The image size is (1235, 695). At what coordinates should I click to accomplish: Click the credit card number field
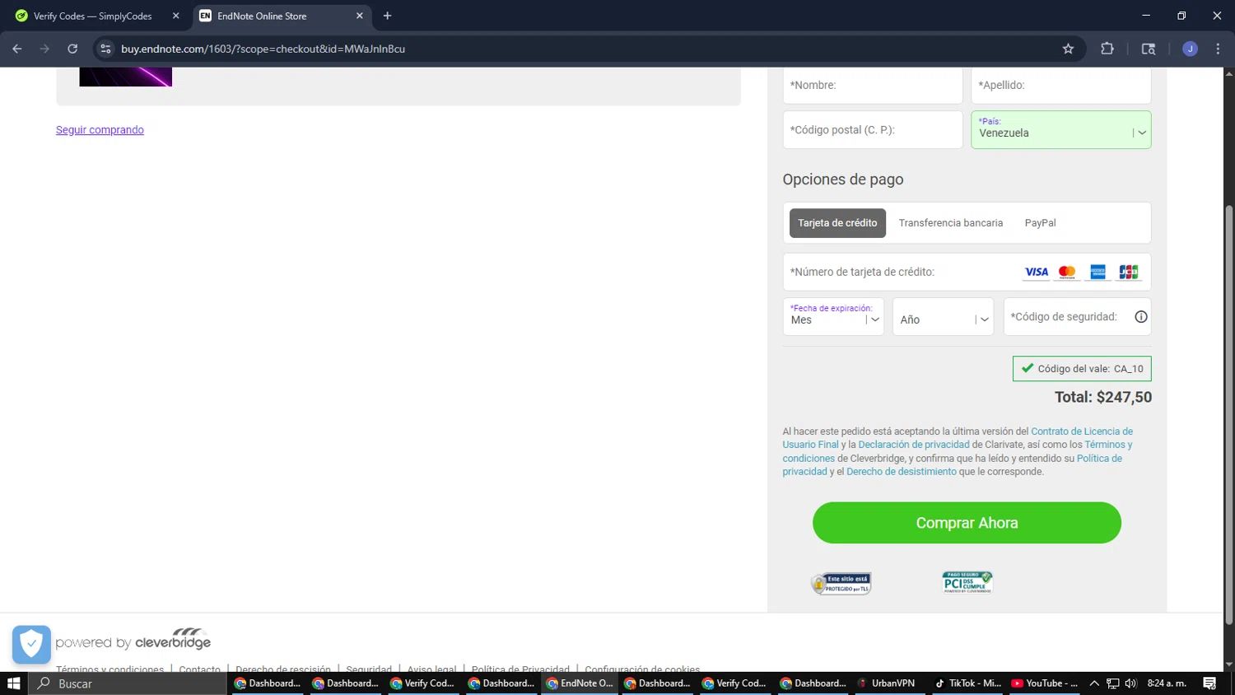967,272
